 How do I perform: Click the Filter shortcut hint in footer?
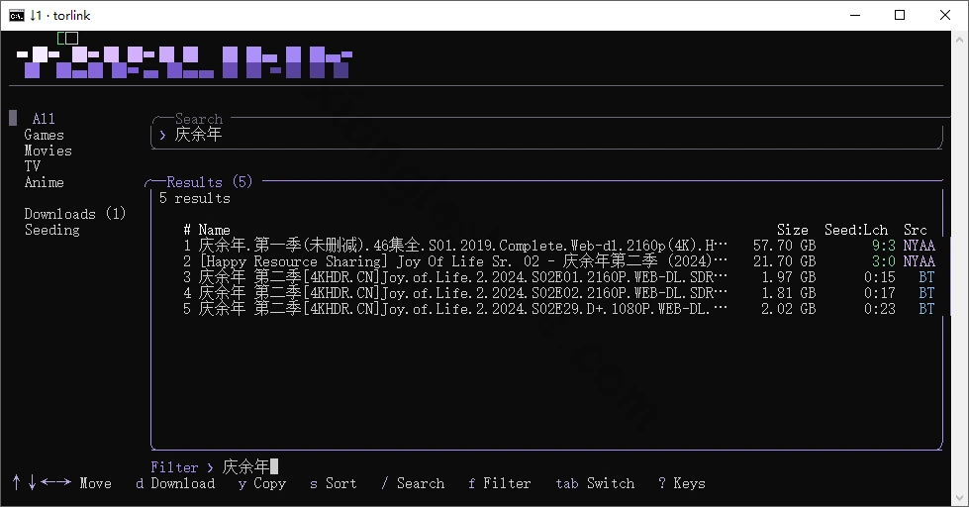point(499,483)
